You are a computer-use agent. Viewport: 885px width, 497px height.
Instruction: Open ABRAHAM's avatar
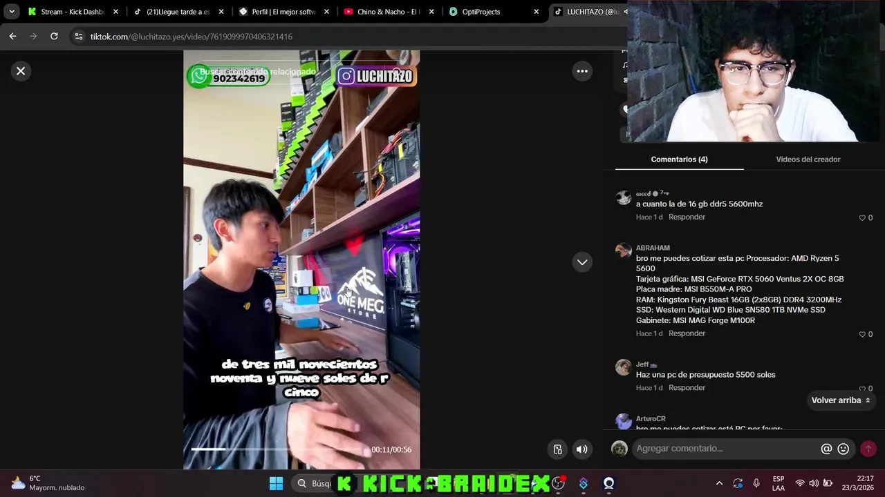624,251
